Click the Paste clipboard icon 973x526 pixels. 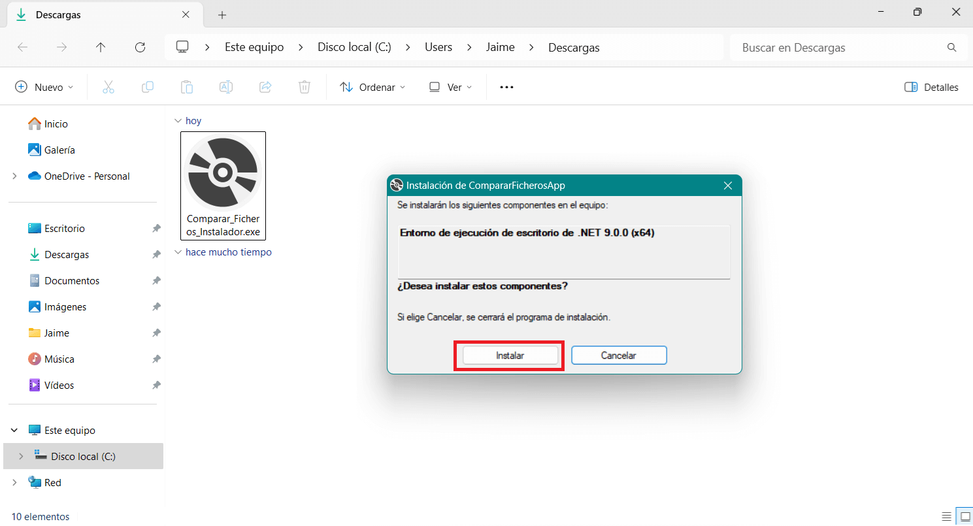point(187,87)
